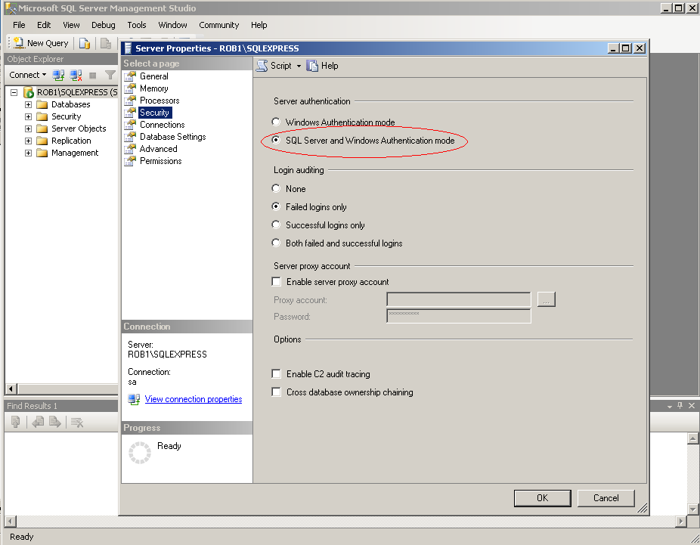Click the Disconnect icon in Object Explorer
The image size is (700, 545).
coord(76,75)
